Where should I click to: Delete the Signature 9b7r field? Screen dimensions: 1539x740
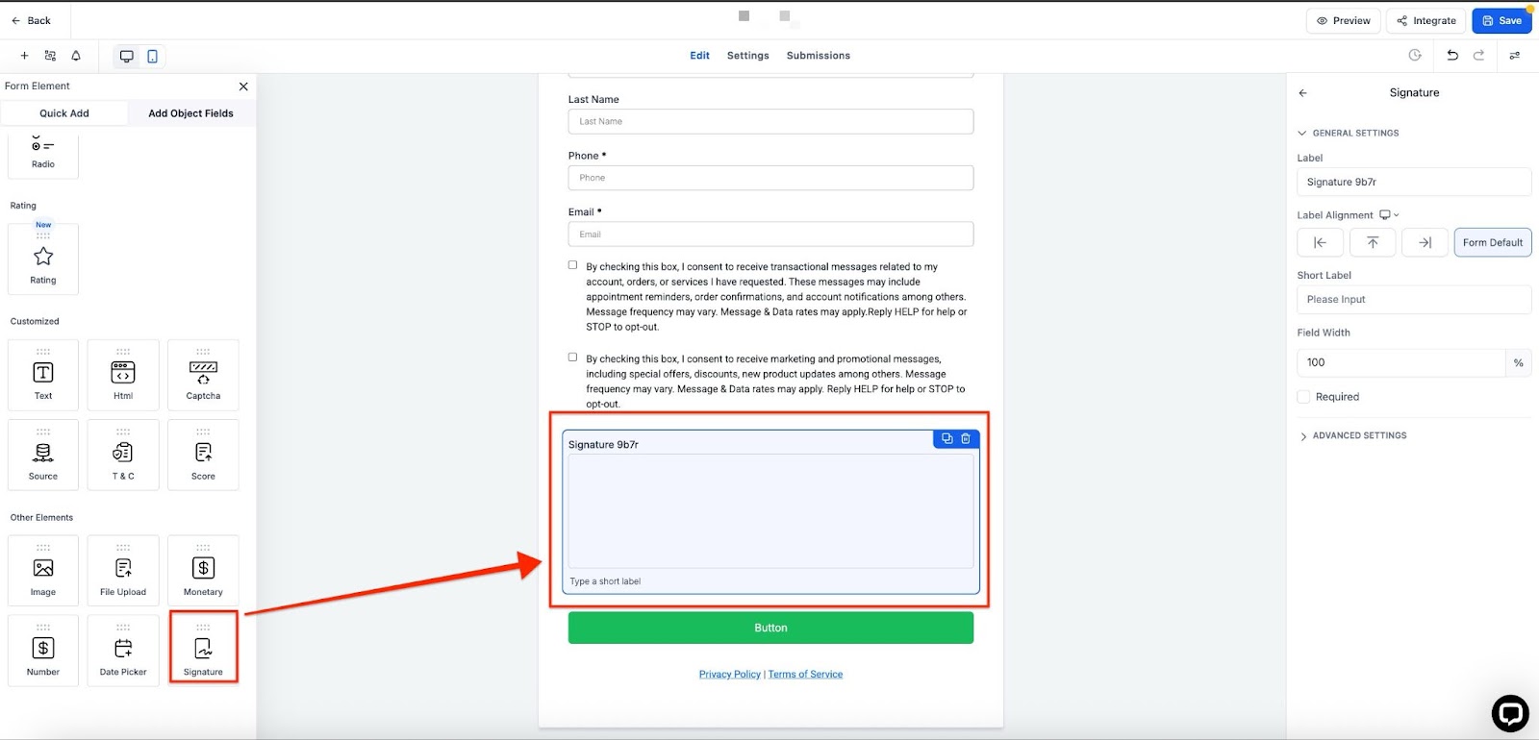966,438
